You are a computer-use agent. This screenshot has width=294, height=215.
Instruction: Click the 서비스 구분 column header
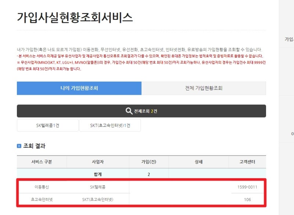click(42, 162)
